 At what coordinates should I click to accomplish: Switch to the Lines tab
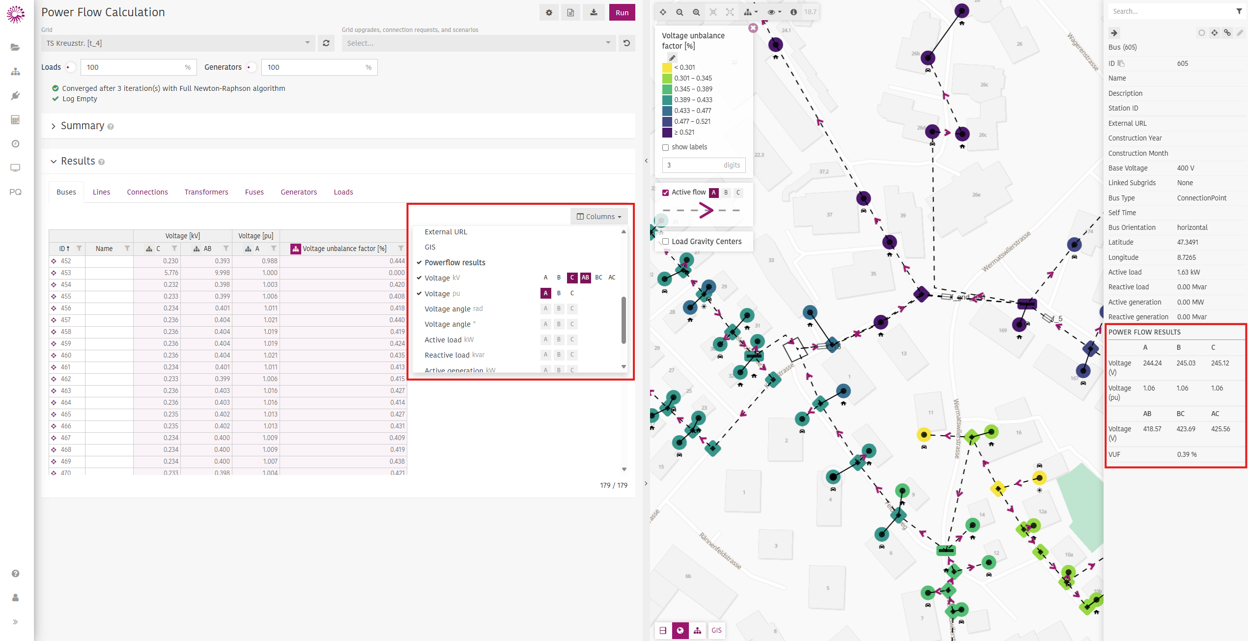click(101, 192)
